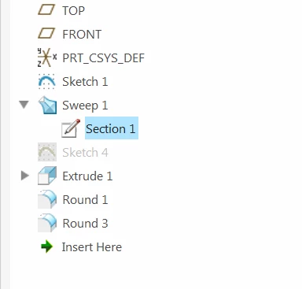302x289 pixels.
Task: Expand the Extrude 1 tree node
Action: 24,176
